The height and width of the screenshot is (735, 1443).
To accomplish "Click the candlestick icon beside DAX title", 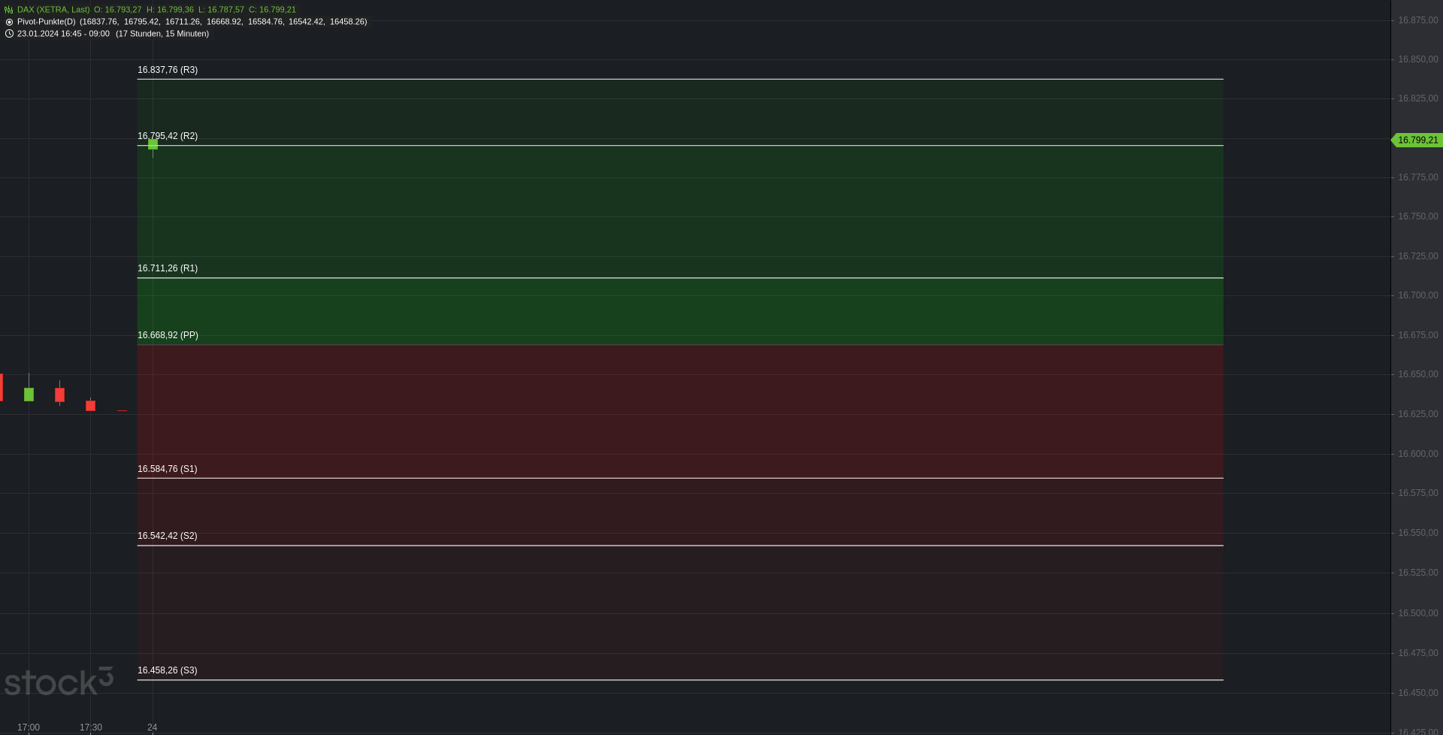I will 8,10.
